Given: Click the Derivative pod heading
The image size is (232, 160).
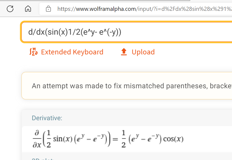Looking at the screenshot, I should tap(47, 118).
